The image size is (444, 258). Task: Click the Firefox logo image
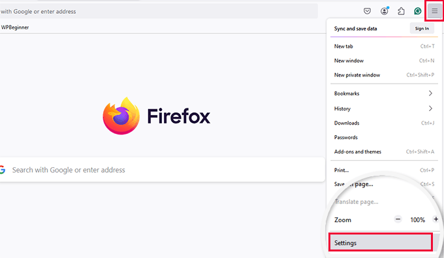pos(121,116)
